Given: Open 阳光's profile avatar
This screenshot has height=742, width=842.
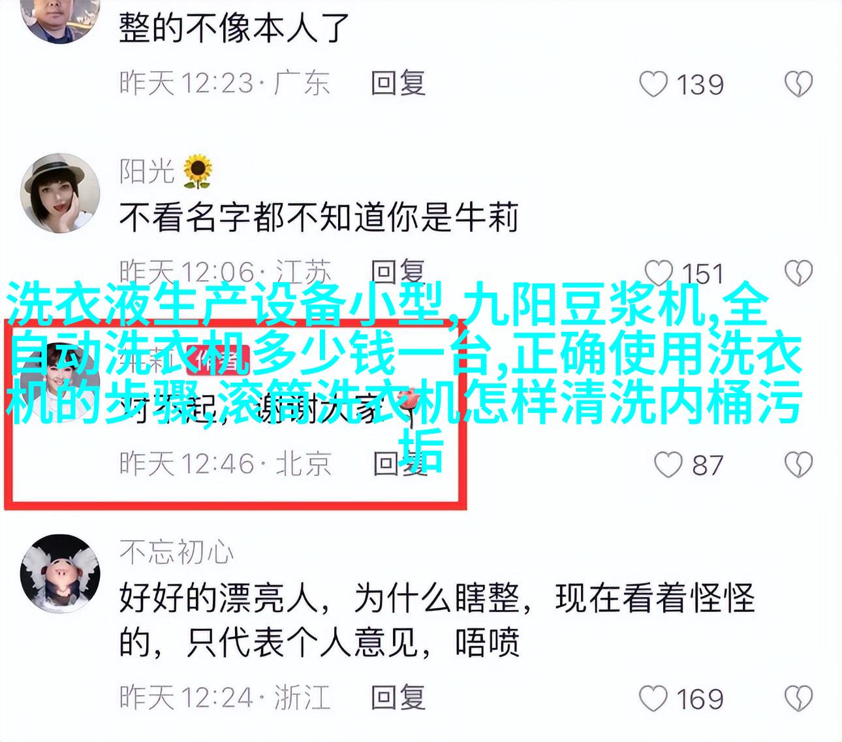Looking at the screenshot, I should (60, 193).
